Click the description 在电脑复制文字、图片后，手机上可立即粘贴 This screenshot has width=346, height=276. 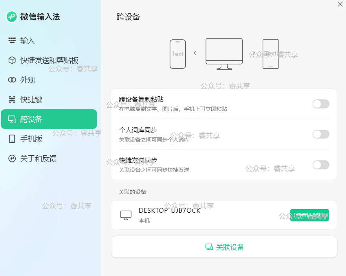click(173, 109)
